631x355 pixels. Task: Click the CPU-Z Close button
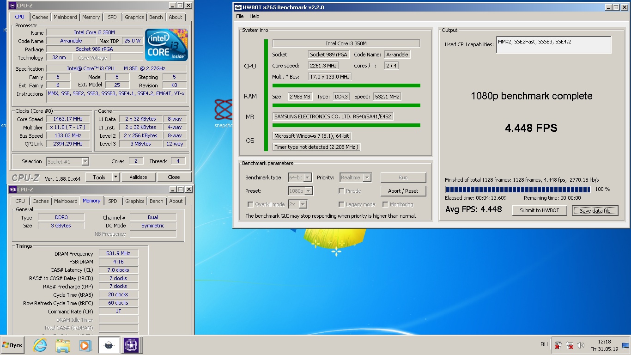tap(174, 177)
